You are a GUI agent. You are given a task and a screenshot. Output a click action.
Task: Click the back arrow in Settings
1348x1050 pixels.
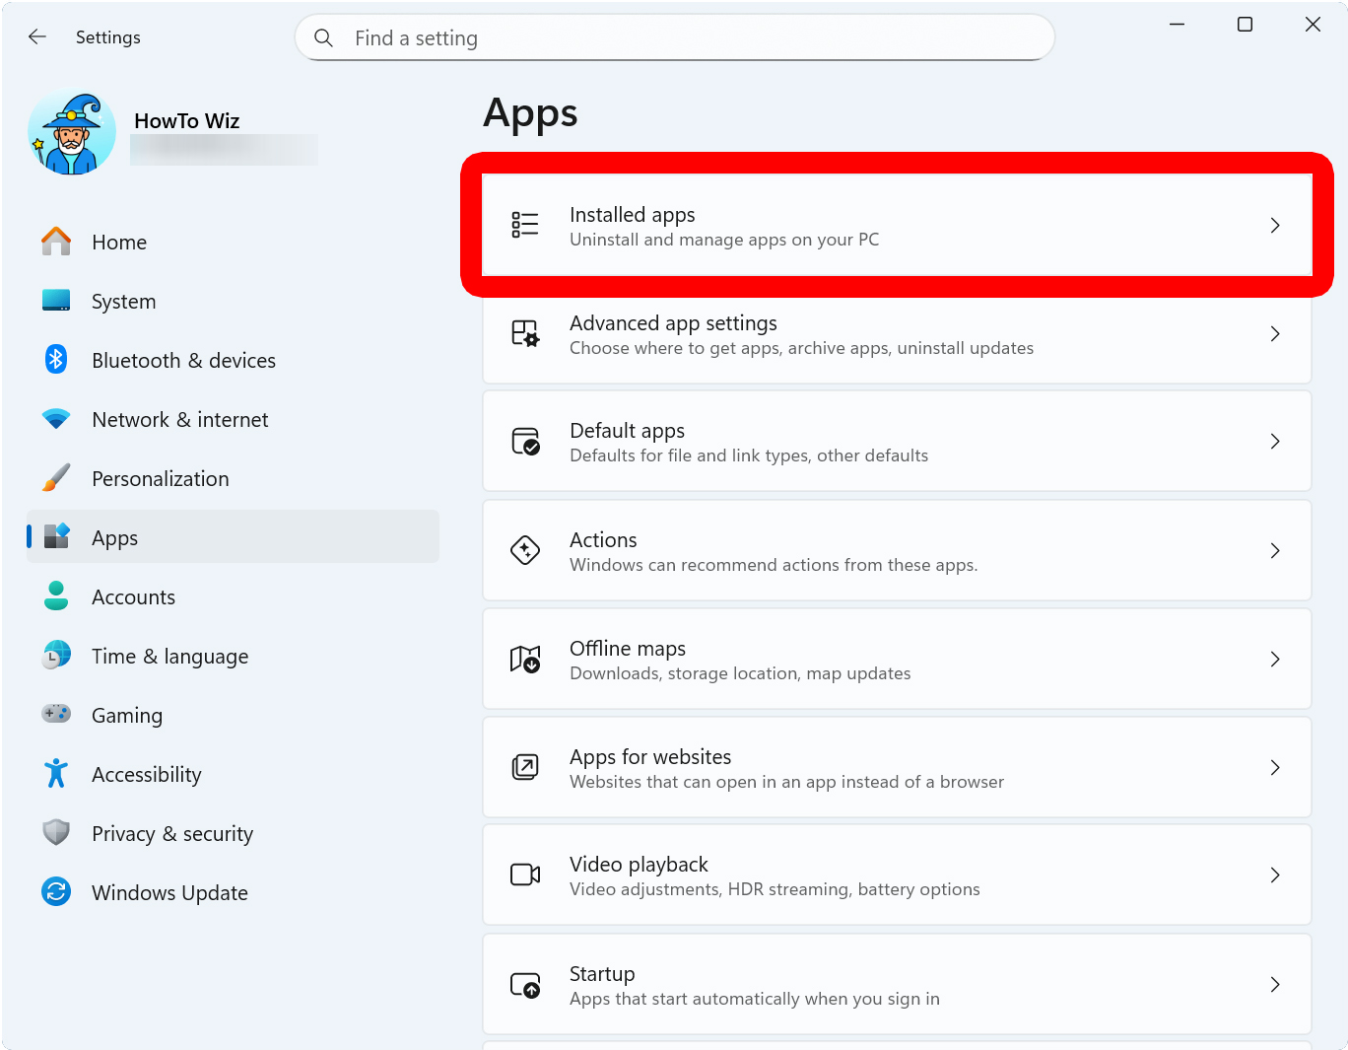click(37, 37)
